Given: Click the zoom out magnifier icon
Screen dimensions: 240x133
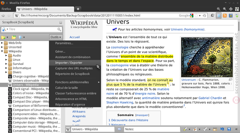Looking at the screenshot, I should 219,9.
